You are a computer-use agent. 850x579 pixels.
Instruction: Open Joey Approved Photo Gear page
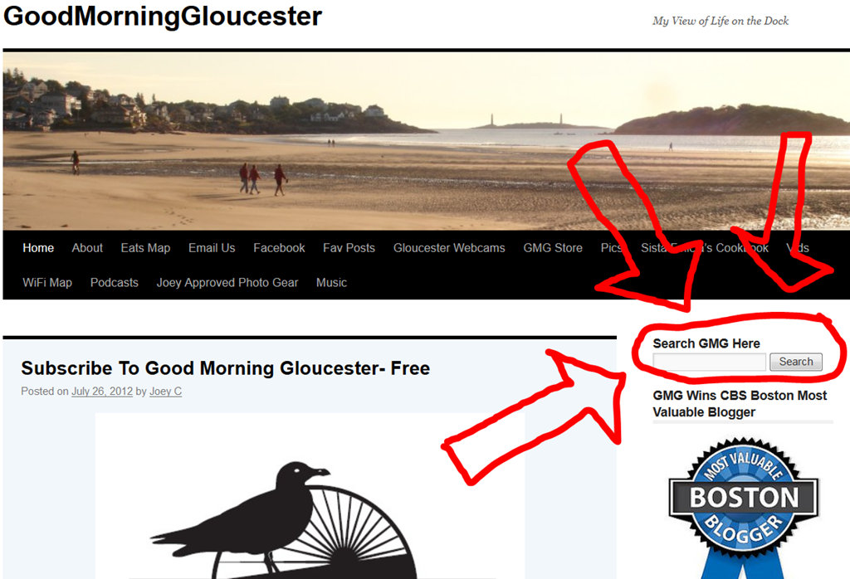coord(227,283)
